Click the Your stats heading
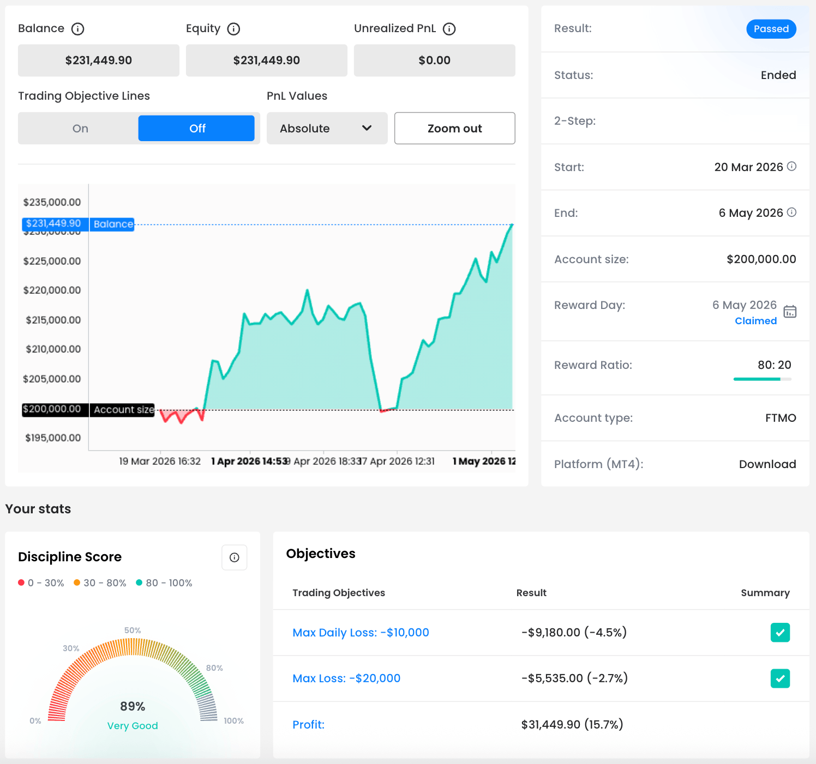The width and height of the screenshot is (816, 764). pyautogui.click(x=38, y=509)
